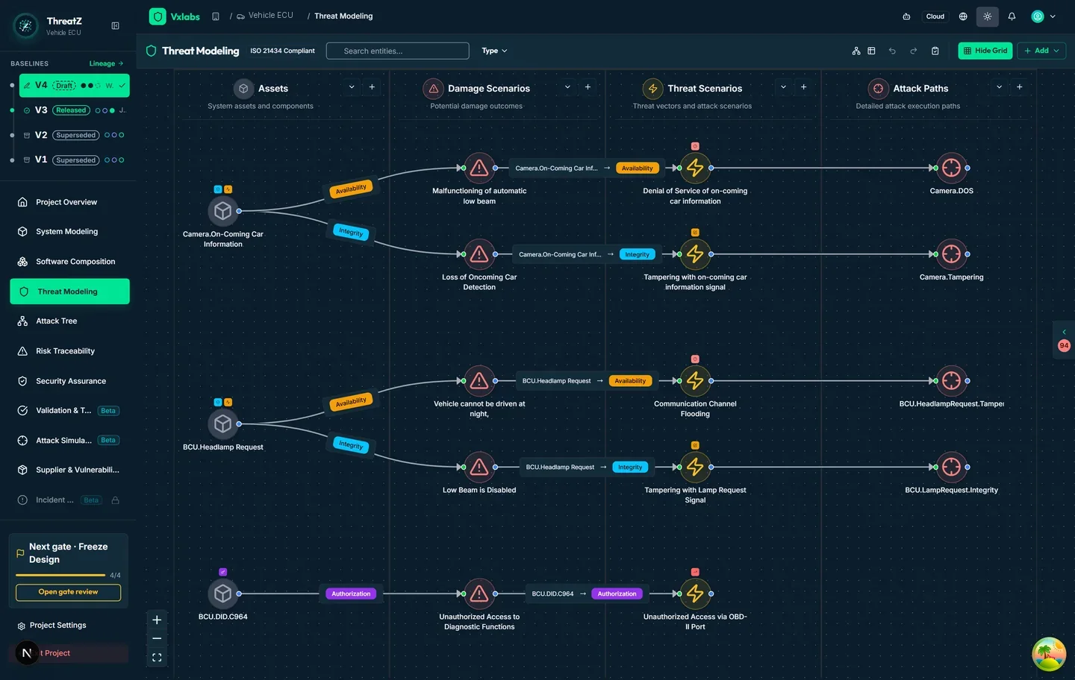Select baseline V4 Draft
This screenshot has width=1075, height=680.
pos(74,85)
